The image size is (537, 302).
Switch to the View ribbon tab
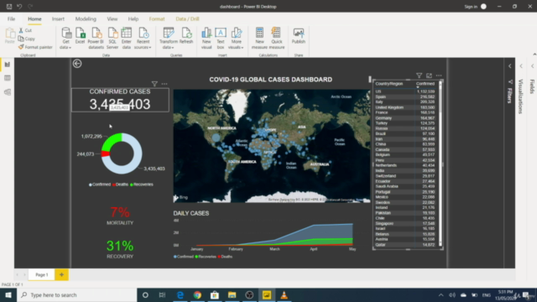(112, 18)
